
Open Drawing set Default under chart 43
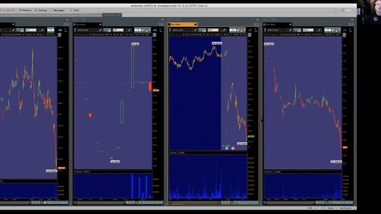click(x=152, y=203)
